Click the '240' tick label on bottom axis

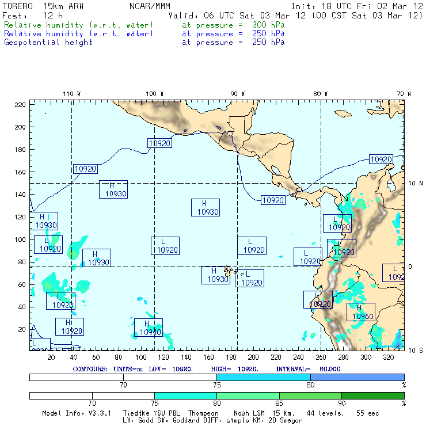point(298,357)
